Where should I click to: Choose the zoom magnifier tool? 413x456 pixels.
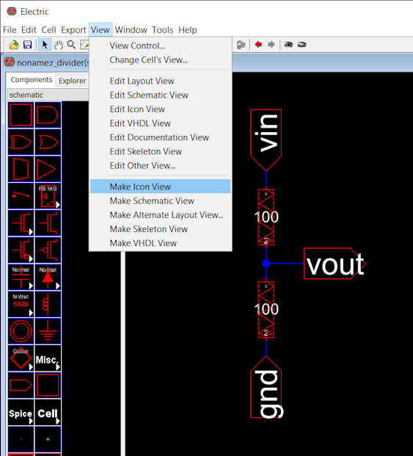pos(71,45)
